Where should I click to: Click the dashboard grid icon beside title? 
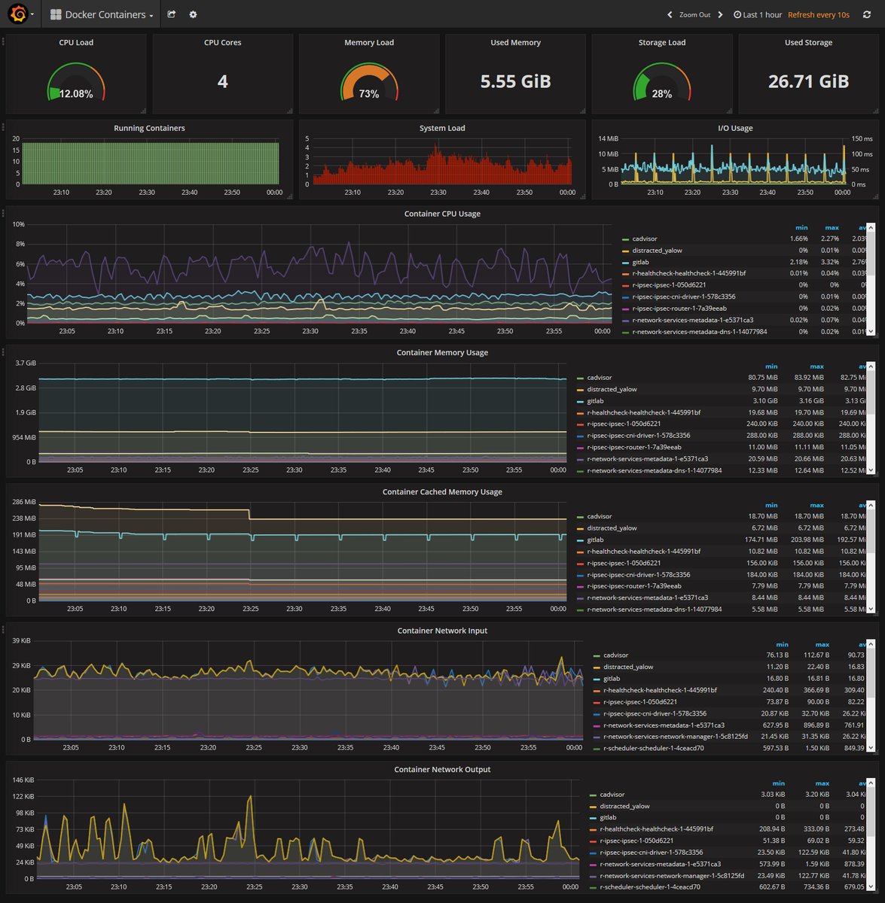[x=56, y=14]
